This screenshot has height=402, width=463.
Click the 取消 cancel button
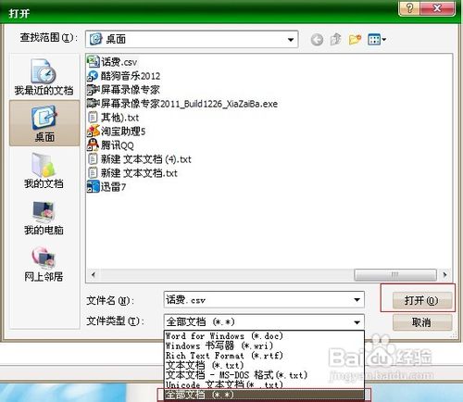tap(421, 322)
